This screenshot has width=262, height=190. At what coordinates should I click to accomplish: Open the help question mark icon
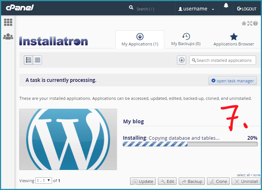click(x=255, y=23)
